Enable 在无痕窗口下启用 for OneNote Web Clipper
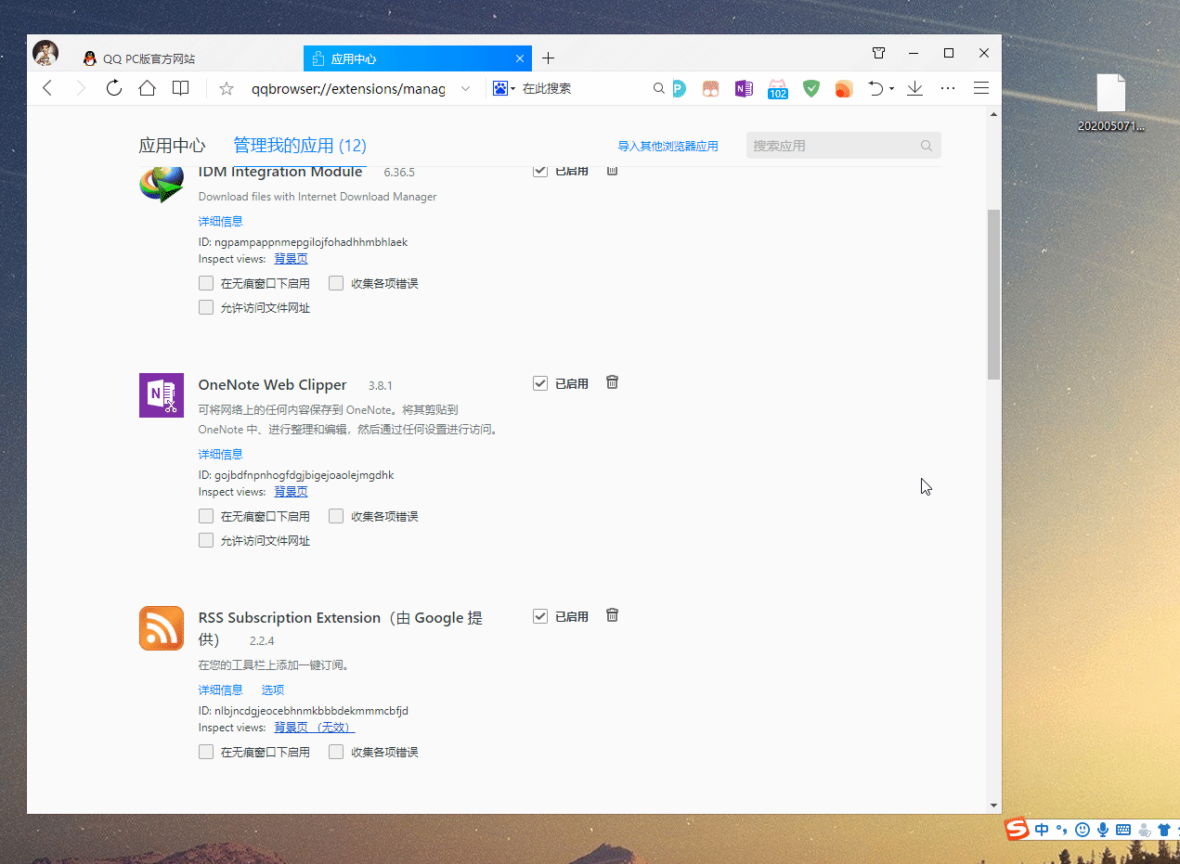The height and width of the screenshot is (864, 1180). [x=205, y=516]
